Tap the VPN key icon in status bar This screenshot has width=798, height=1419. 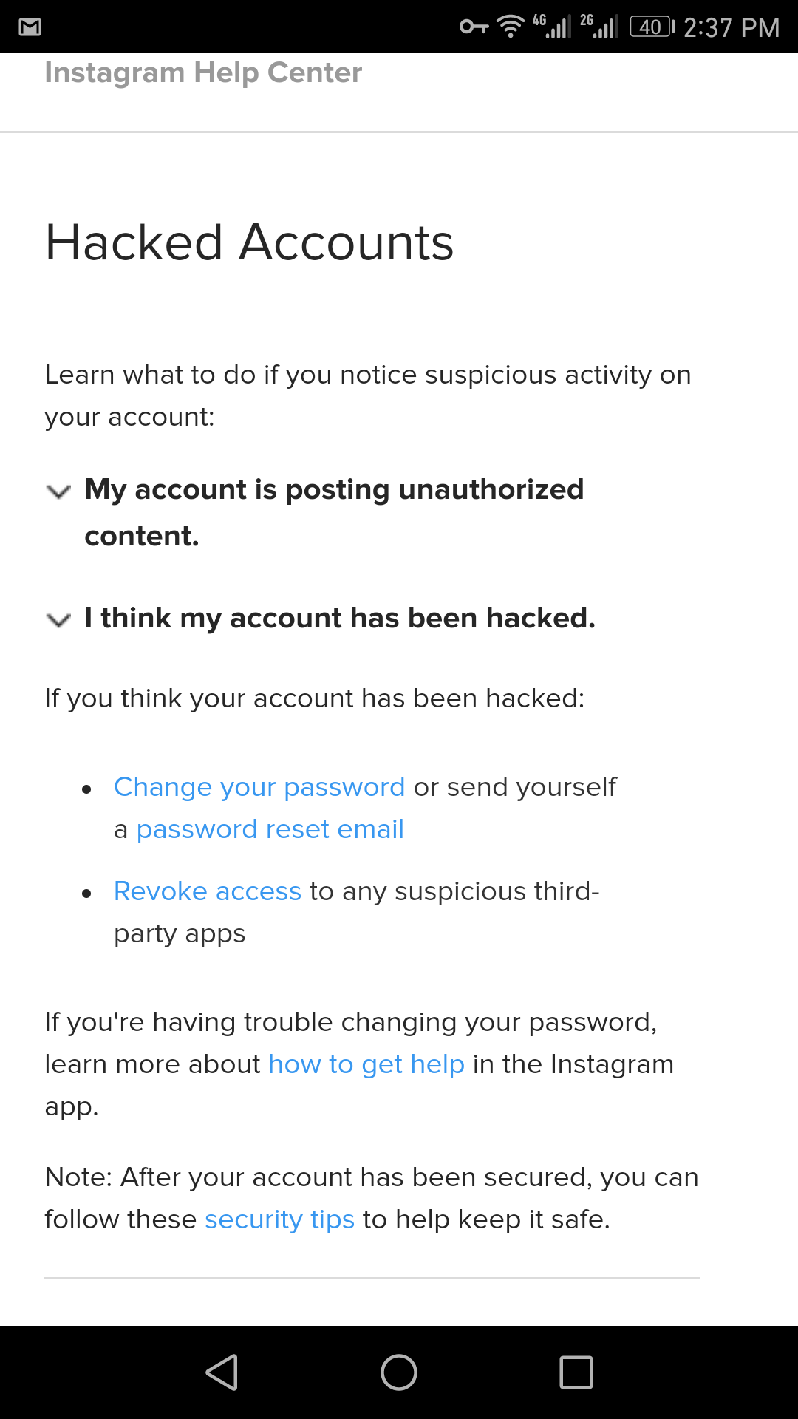pyautogui.click(x=474, y=27)
